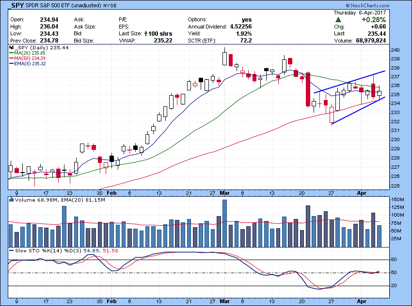Click the P/E: label
The width and height of the screenshot is (412, 306).
click(x=123, y=20)
